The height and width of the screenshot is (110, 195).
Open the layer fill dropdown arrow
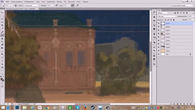(x=193, y=20)
